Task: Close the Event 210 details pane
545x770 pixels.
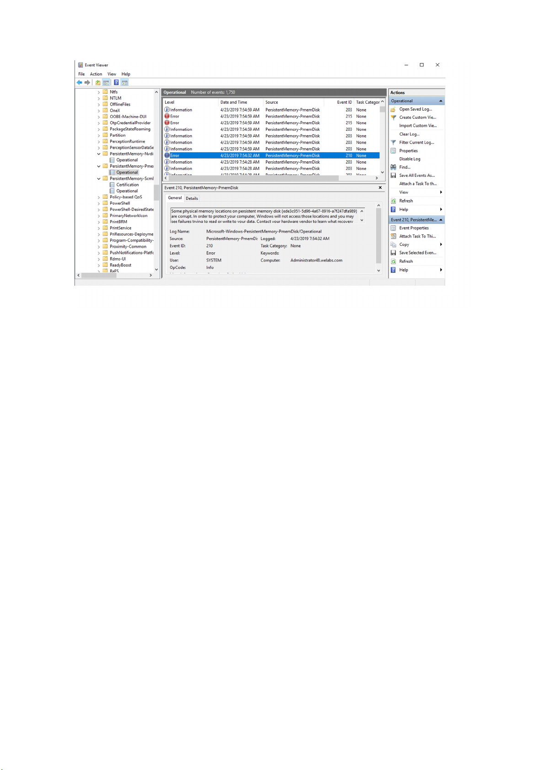Action: (380, 188)
